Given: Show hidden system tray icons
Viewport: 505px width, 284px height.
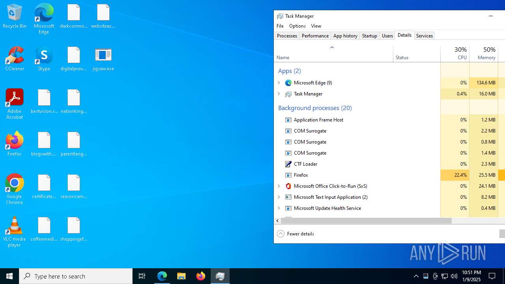Looking at the screenshot, I should point(416,276).
